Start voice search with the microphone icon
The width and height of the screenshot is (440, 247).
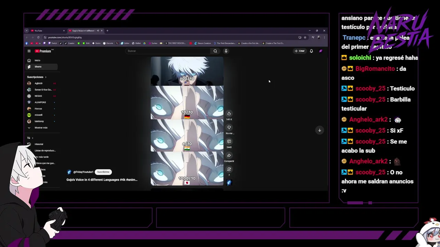tap(226, 51)
